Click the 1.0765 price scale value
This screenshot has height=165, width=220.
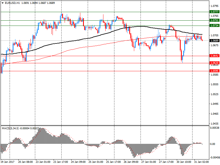pyautogui.click(x=215, y=16)
